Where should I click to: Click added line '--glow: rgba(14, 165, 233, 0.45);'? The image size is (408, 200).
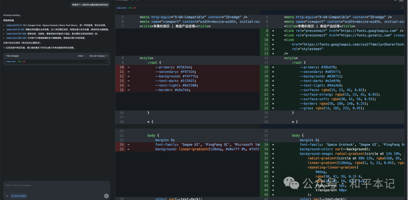tap(332, 108)
